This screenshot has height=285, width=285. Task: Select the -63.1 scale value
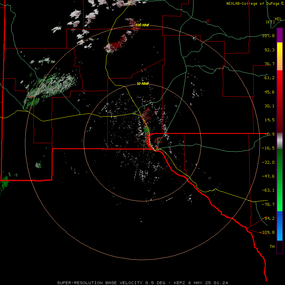[x=268, y=190]
